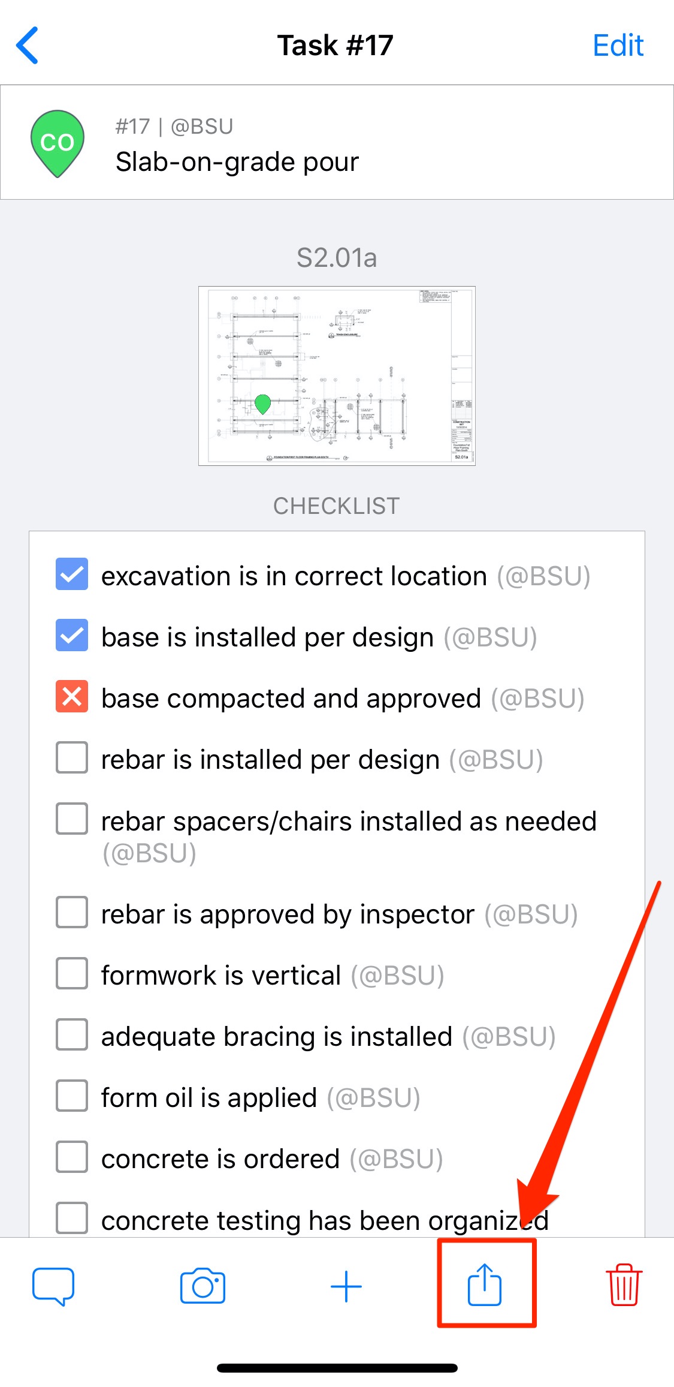Check formwork is vertical item
Viewport: 674px width, 1387px height.
(x=72, y=974)
